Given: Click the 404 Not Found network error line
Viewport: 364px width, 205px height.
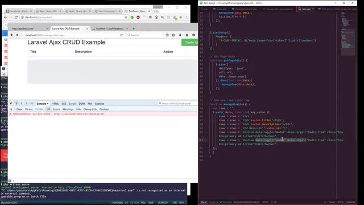Looking at the screenshot, I should [x=58, y=114].
